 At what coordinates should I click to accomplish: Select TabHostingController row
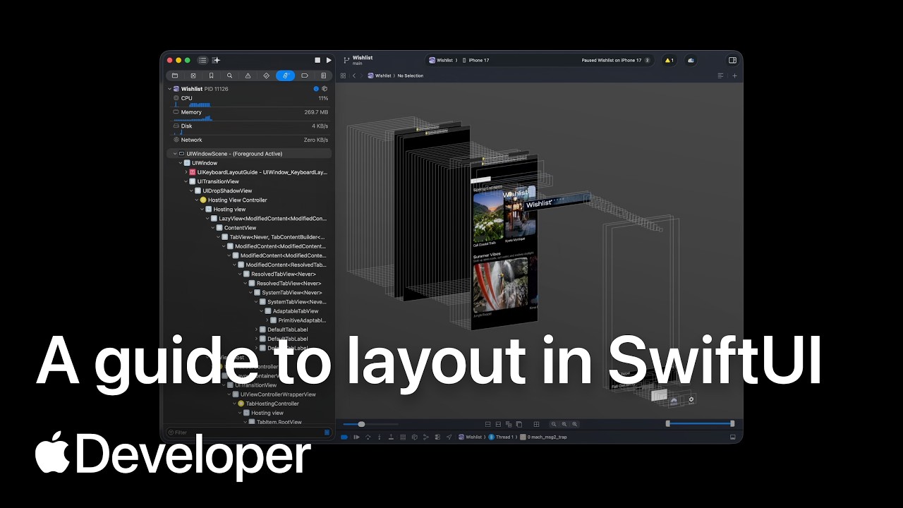250,404
